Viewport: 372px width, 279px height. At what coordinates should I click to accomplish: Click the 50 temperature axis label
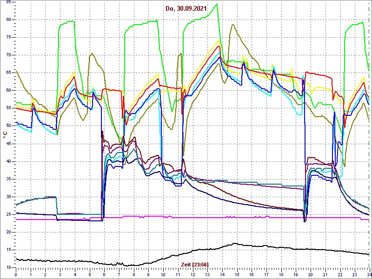tap(8, 126)
